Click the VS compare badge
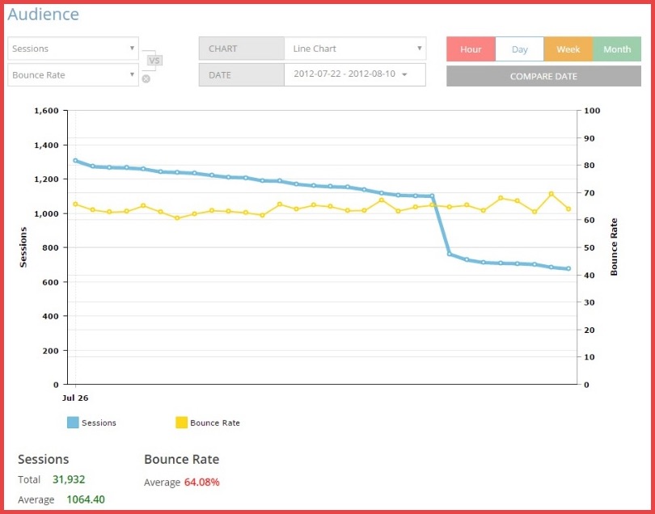 (155, 60)
